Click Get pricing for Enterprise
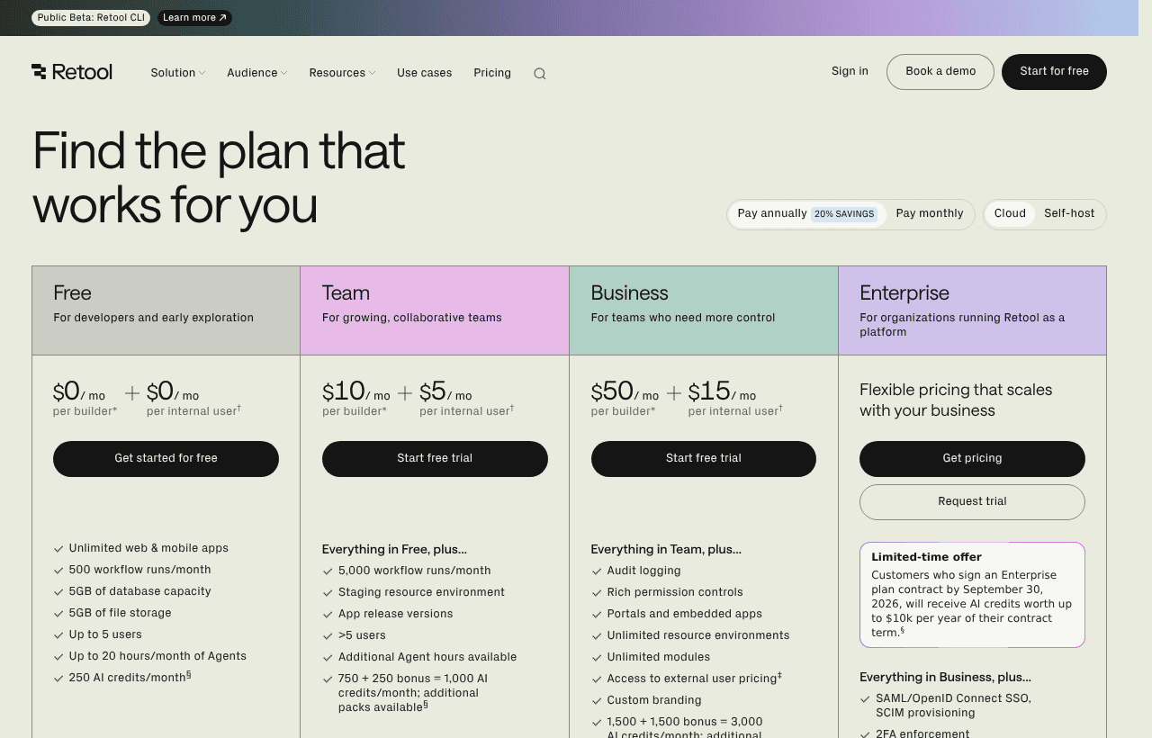The image size is (1152, 738). [x=972, y=459]
